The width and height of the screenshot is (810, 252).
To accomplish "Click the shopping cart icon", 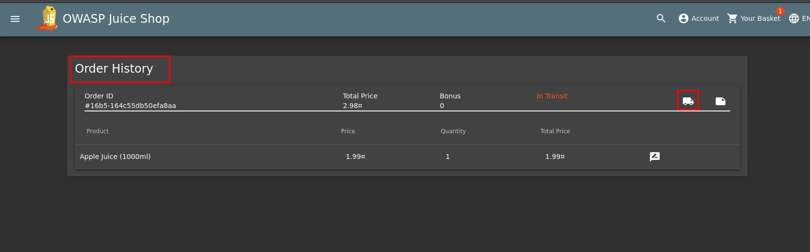I will point(732,18).
